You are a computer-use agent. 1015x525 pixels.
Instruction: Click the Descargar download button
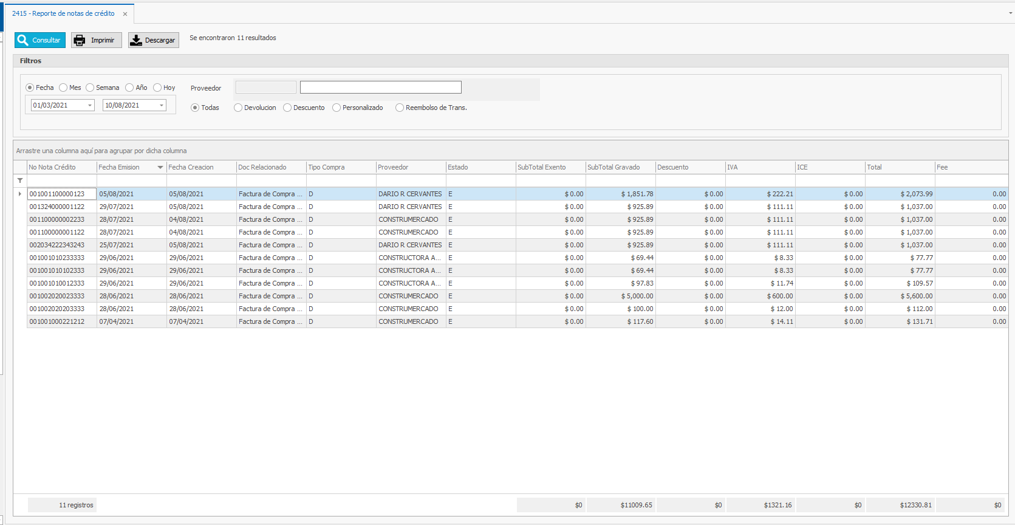(153, 40)
